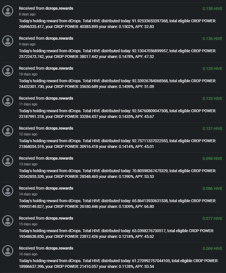Click the 0.098 HIVE amount

pos(212,158)
